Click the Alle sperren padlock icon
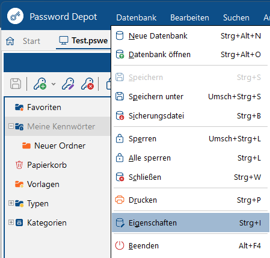270x258 pixels. [x=120, y=158]
